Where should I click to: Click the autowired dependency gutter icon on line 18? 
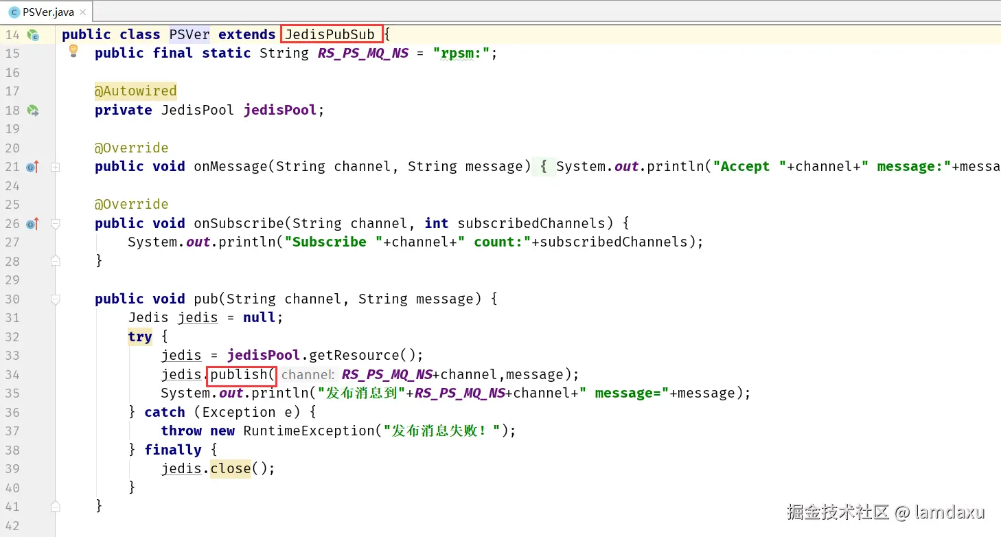(33, 111)
